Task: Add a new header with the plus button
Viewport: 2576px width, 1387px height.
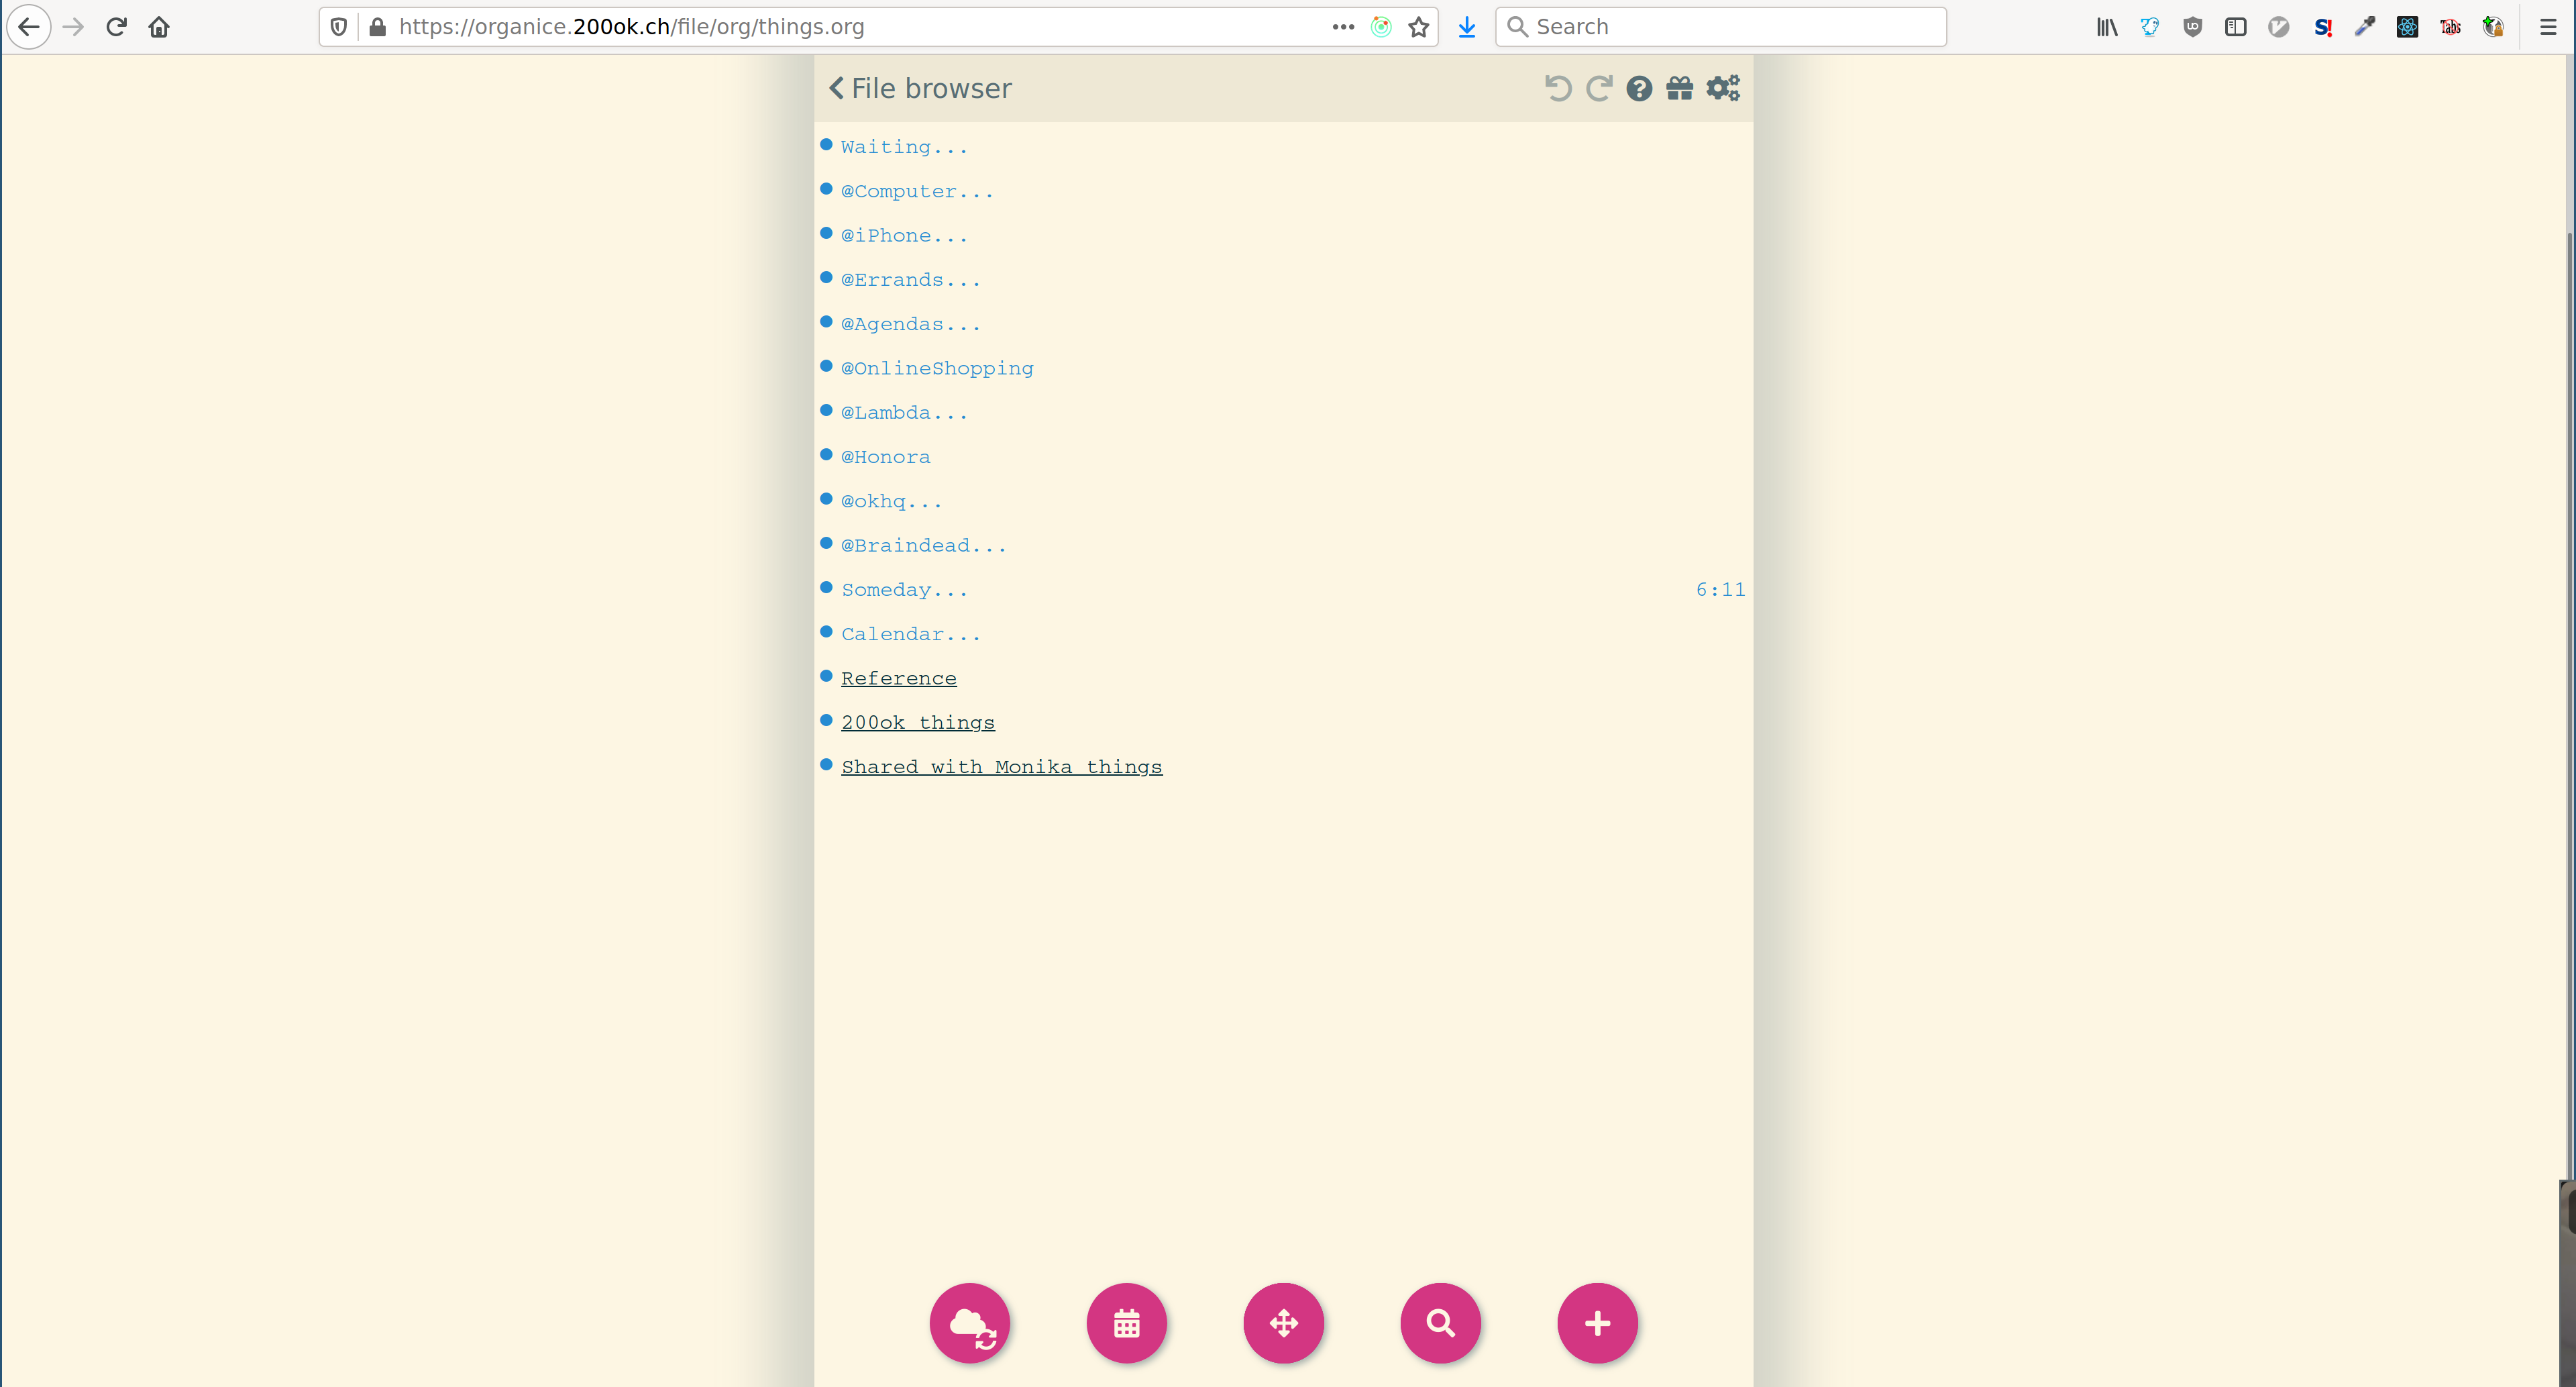Action: pyautogui.click(x=1596, y=1322)
